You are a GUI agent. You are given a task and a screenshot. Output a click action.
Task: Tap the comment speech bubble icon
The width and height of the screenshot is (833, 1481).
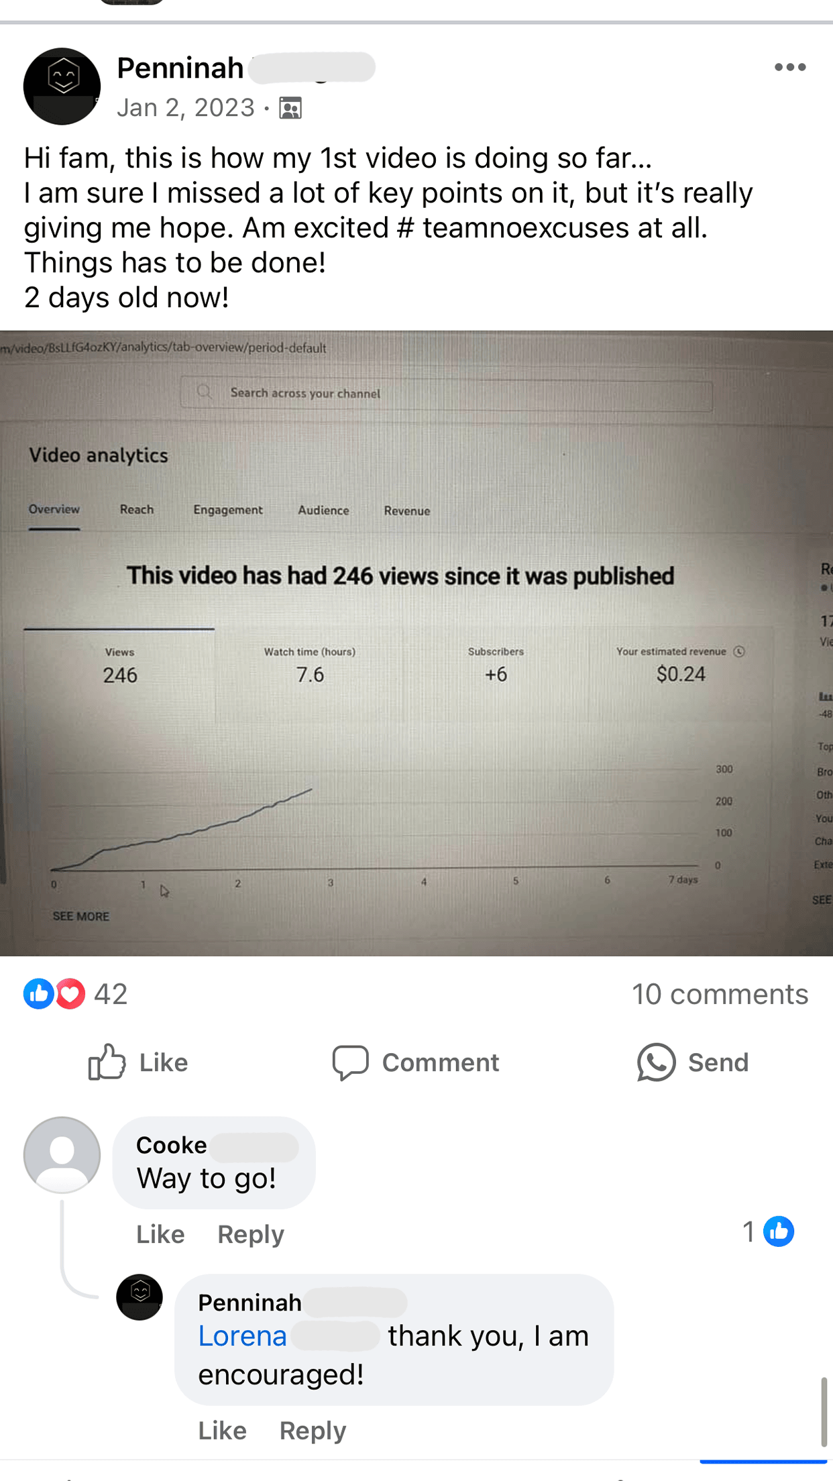coord(350,1062)
